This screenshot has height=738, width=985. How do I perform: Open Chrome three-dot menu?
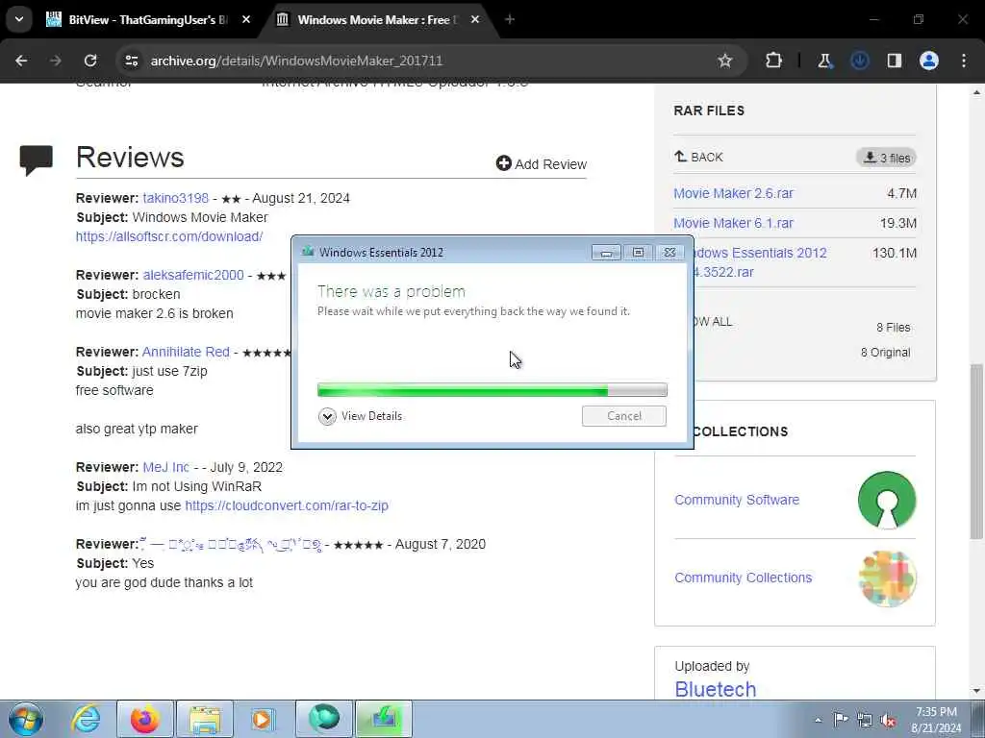[x=964, y=61]
